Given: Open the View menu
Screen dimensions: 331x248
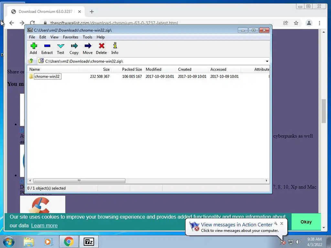Looking at the screenshot, I should [54, 37].
